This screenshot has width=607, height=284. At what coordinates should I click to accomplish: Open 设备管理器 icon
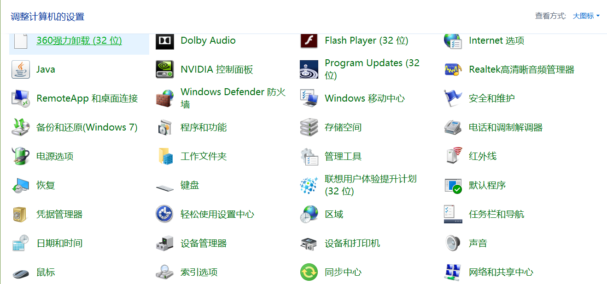click(x=164, y=243)
